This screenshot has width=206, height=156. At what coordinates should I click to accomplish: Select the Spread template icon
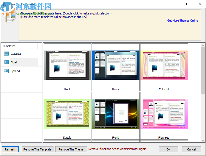6,71
